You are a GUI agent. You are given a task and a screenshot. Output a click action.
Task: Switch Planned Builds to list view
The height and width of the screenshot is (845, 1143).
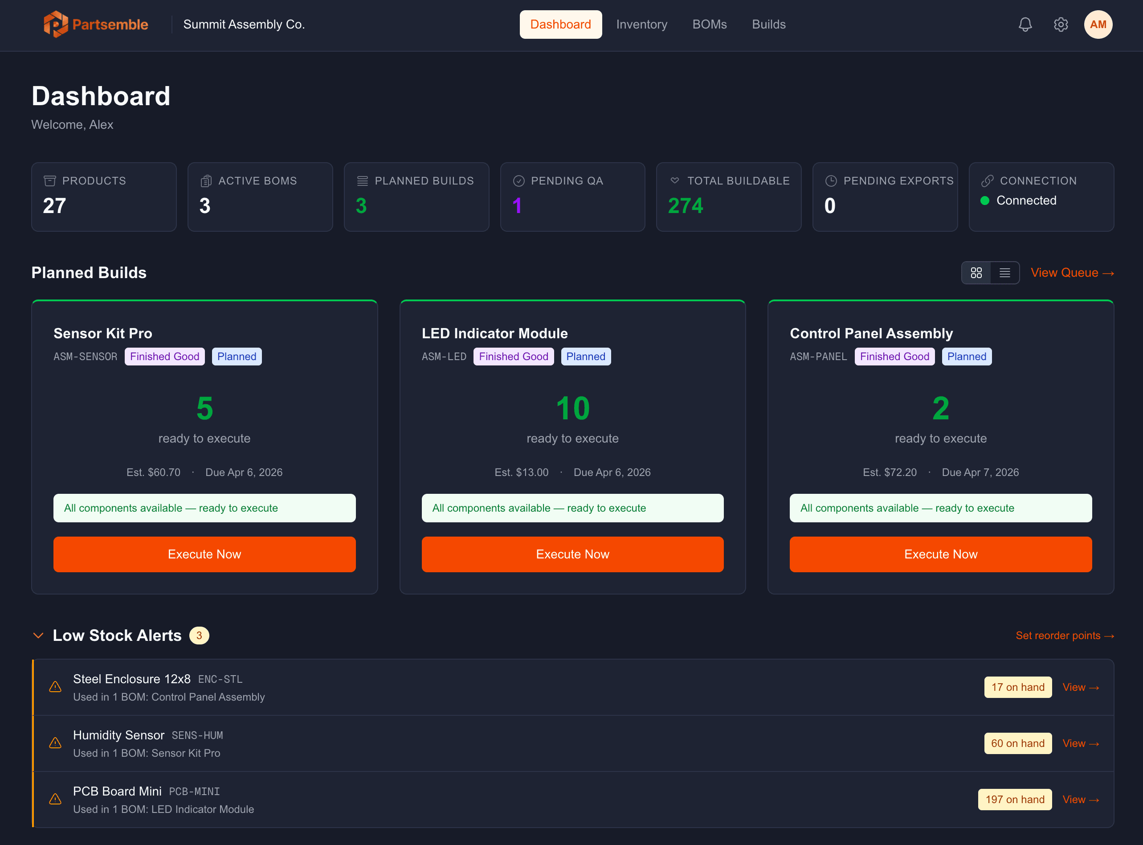pyautogui.click(x=1005, y=273)
